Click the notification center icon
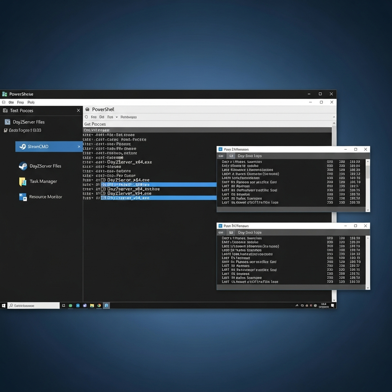Viewport: 392px width, 392px height. (x=332, y=305)
